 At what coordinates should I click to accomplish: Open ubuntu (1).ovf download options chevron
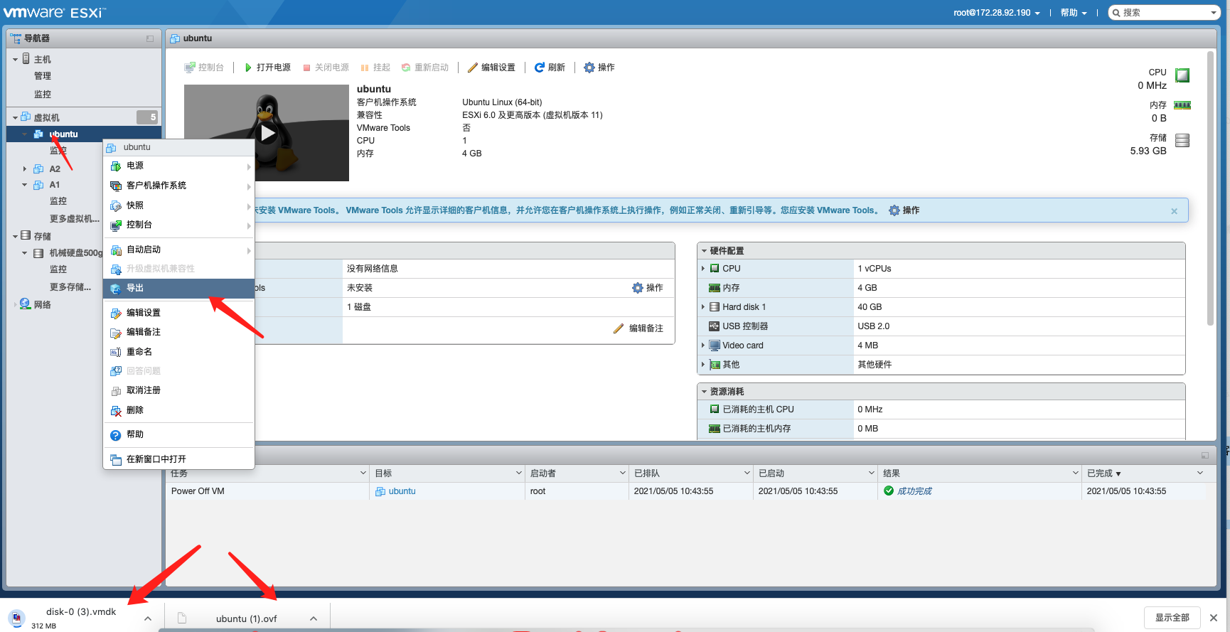314,618
